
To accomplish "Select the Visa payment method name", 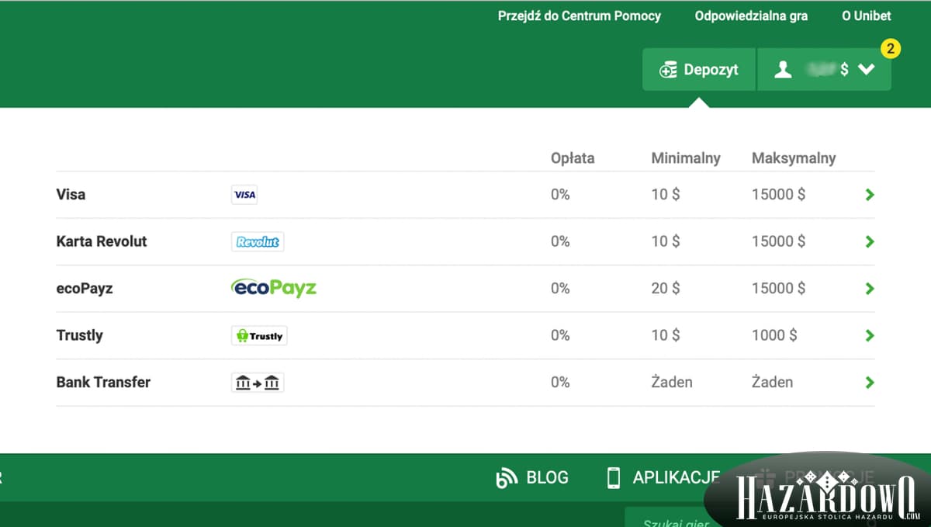I will [71, 195].
